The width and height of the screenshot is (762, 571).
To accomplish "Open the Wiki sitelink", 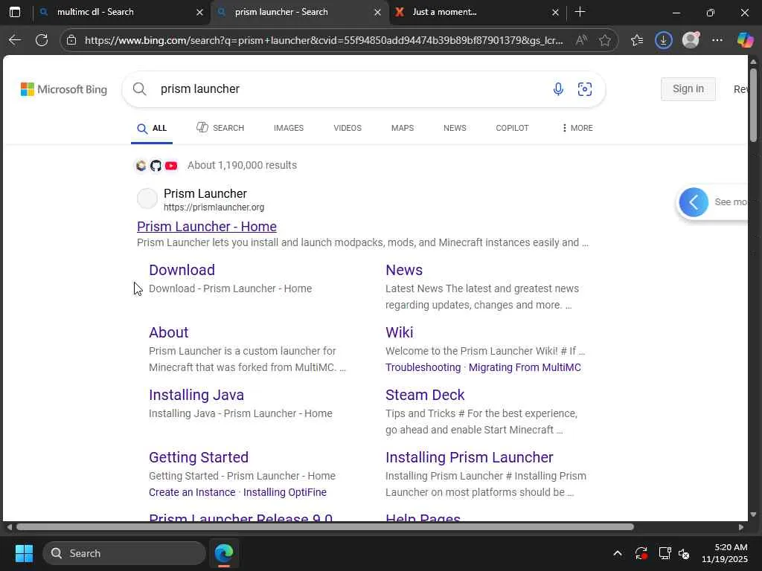I will tap(399, 332).
